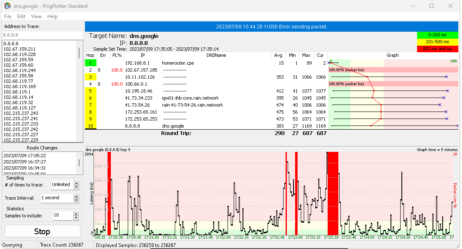Click the wide red packet loss band near 17:33:30

(x=333, y=193)
